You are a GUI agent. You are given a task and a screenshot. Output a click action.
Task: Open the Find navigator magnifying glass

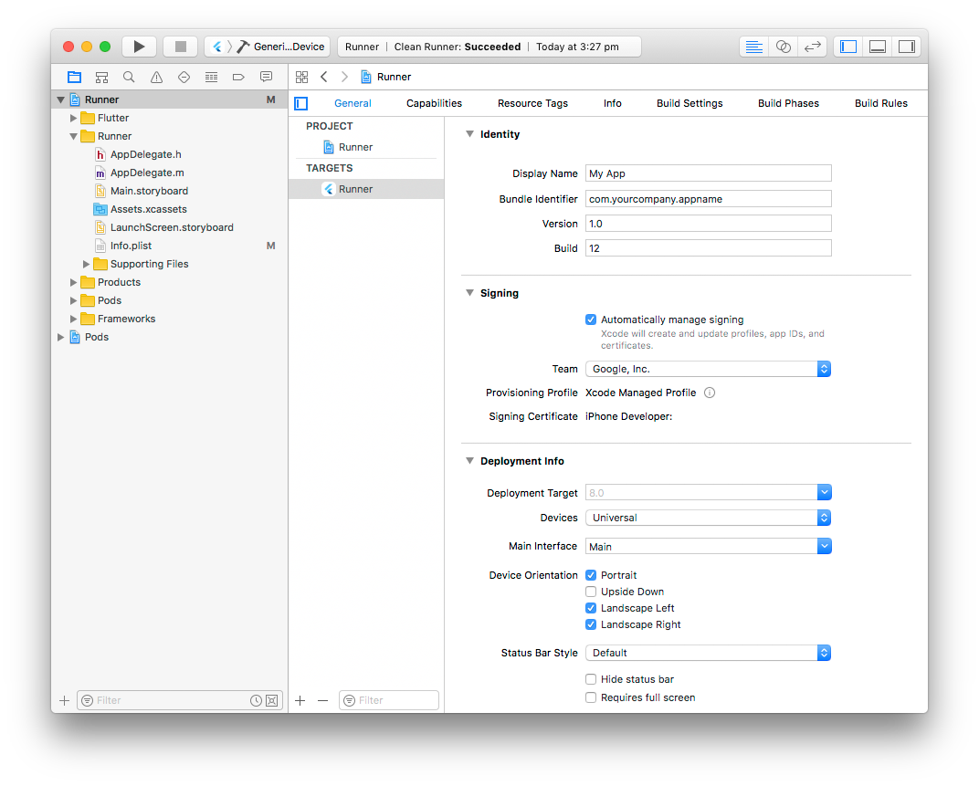pyautogui.click(x=128, y=77)
